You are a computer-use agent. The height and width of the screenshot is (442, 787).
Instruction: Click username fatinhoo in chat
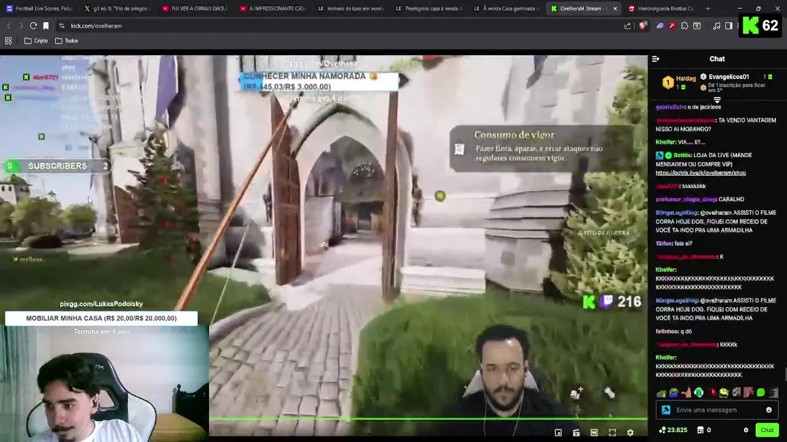(666, 331)
